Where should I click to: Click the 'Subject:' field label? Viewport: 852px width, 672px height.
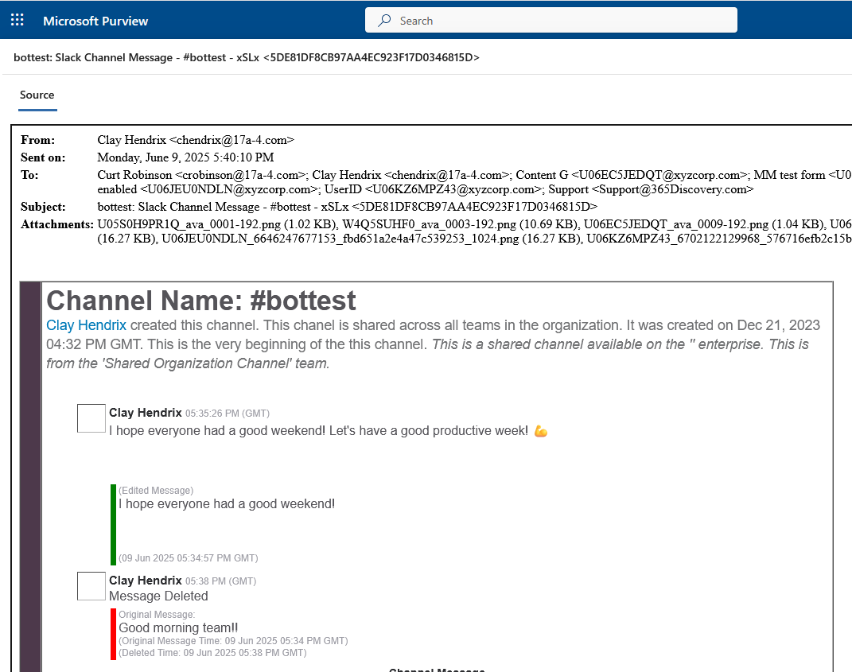(x=43, y=207)
